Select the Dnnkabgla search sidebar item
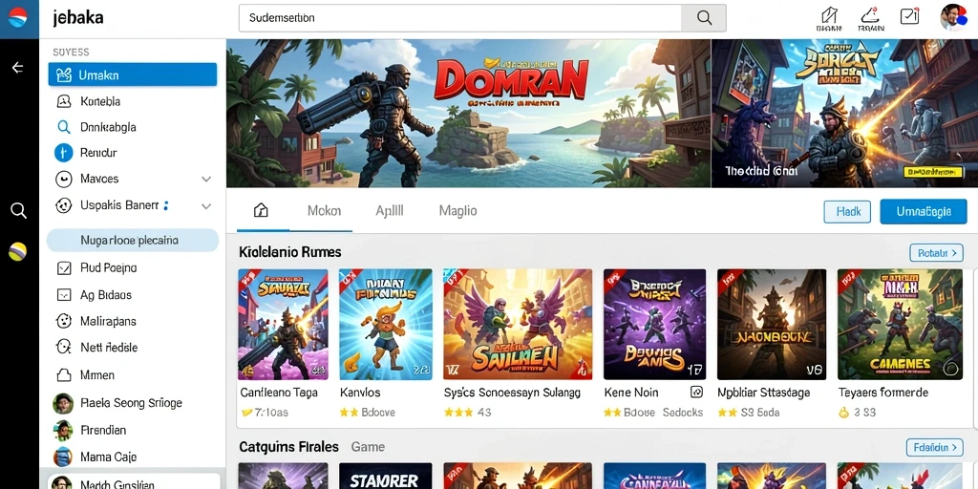The width and height of the screenshot is (978, 489). pos(132,127)
